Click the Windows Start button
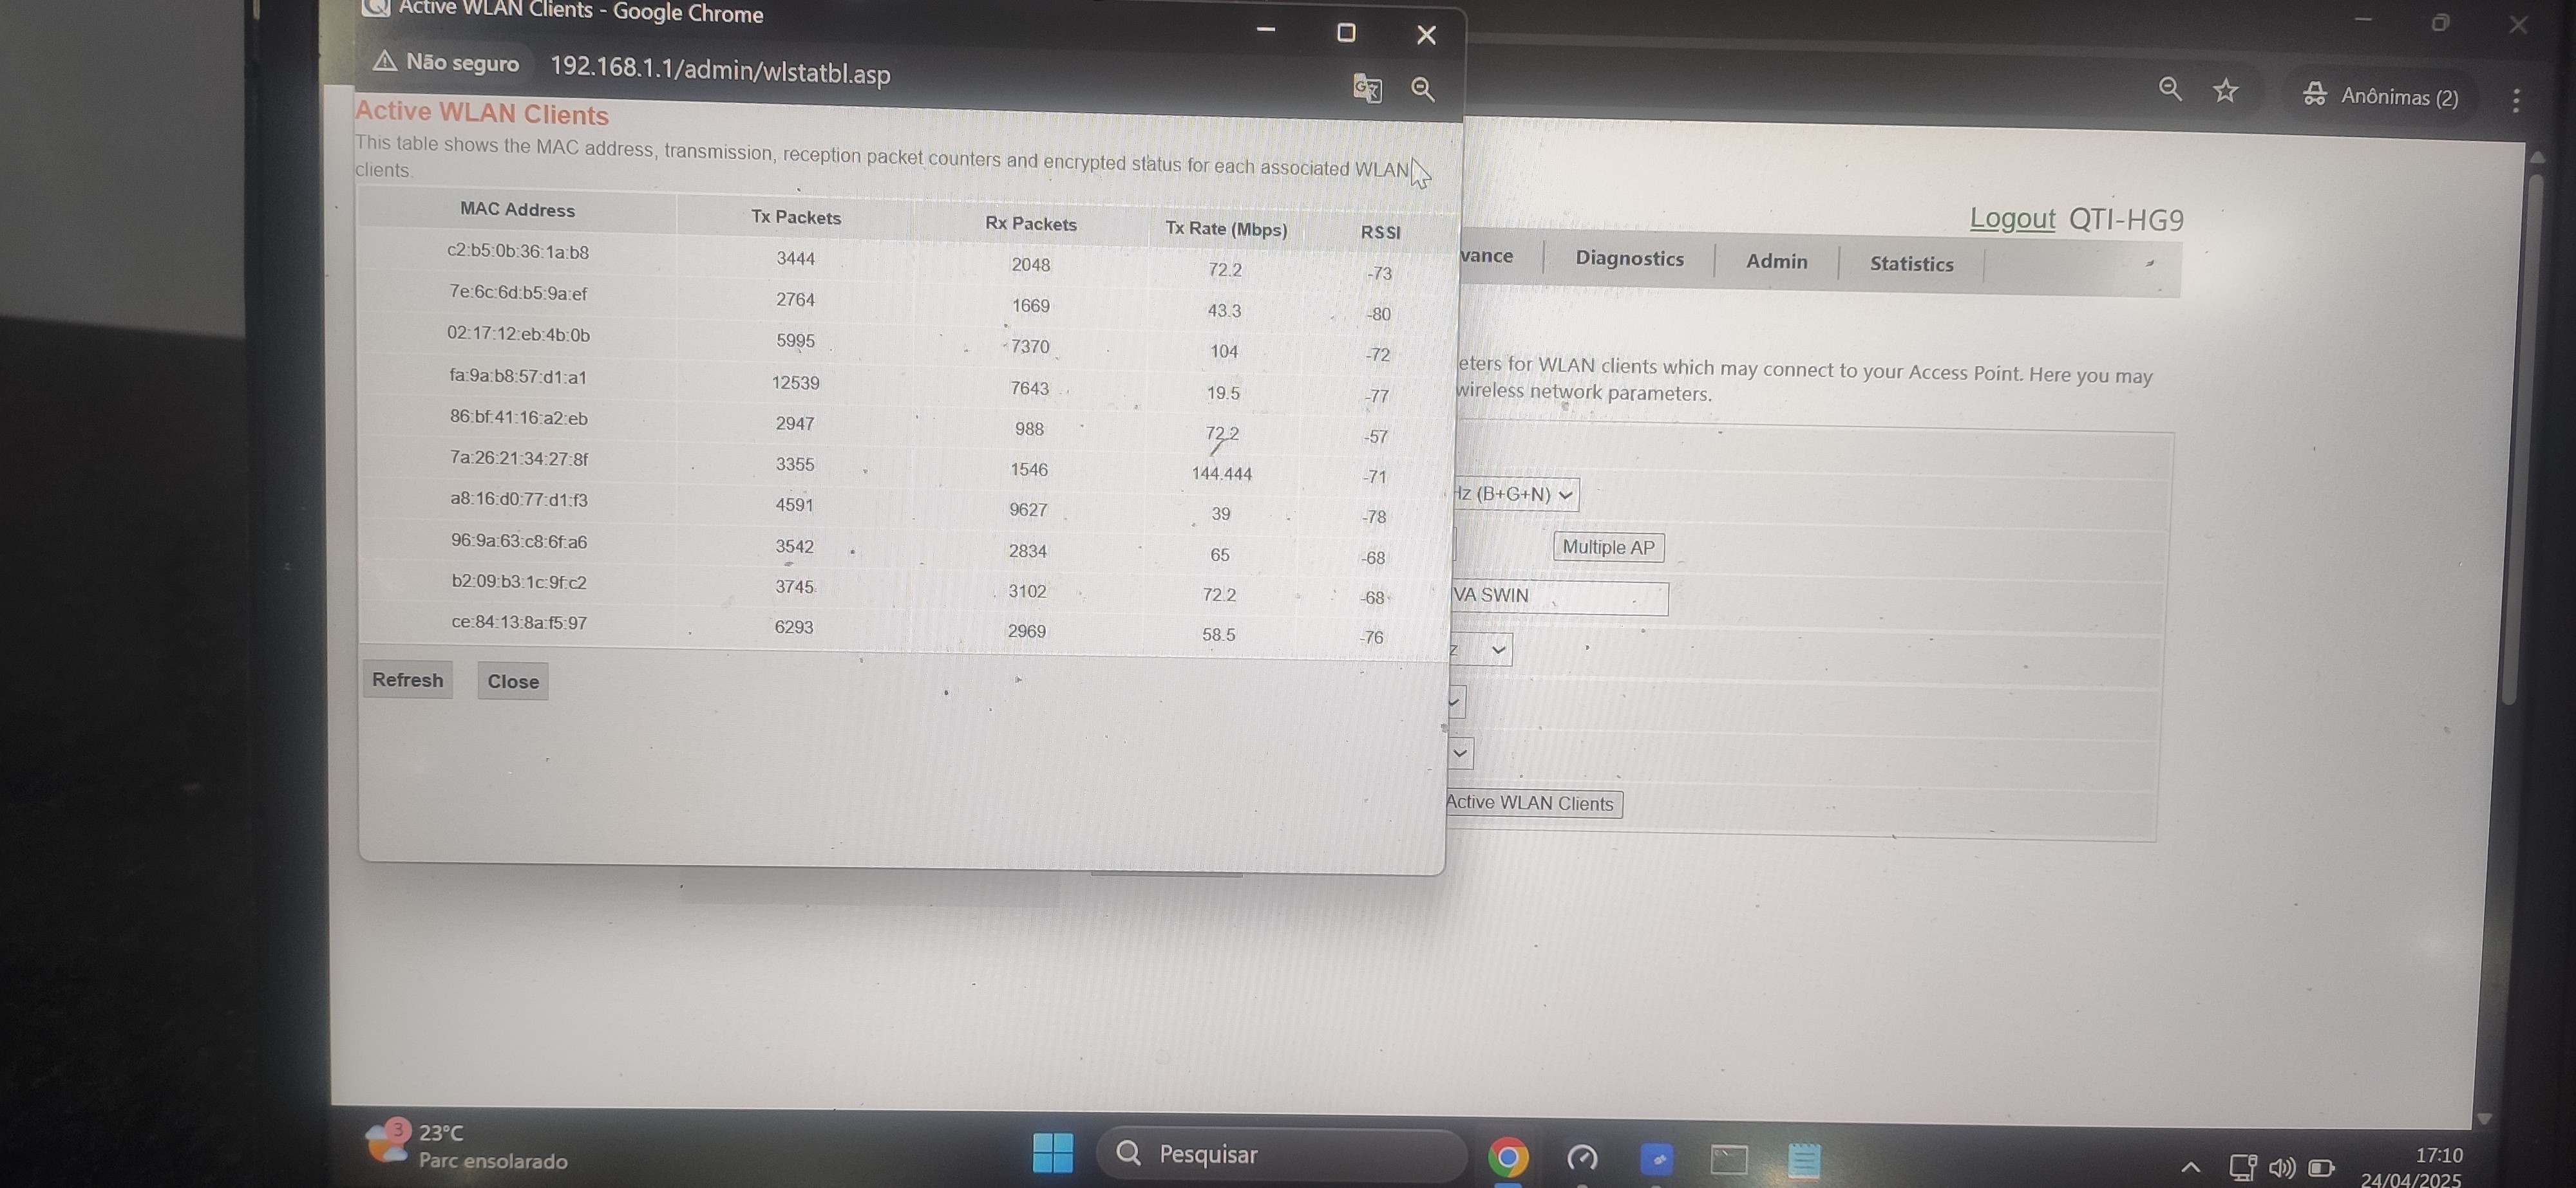 click(1052, 1152)
